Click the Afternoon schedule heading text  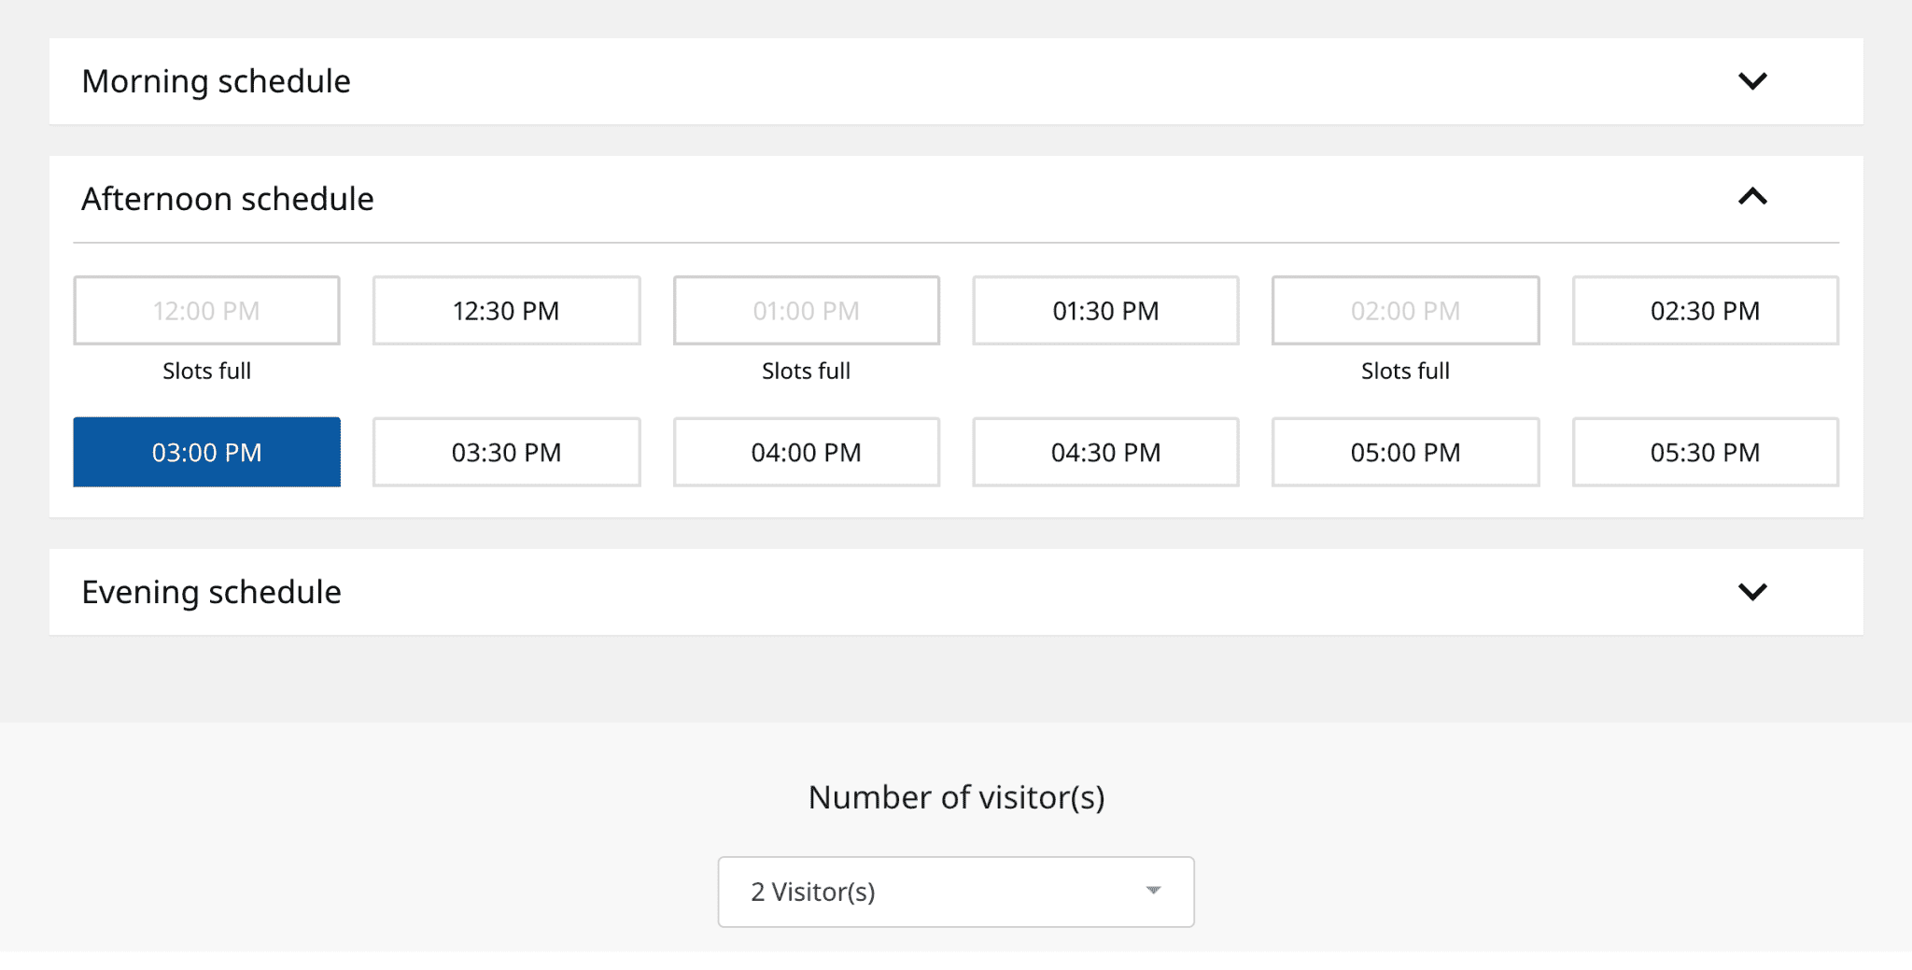click(228, 199)
